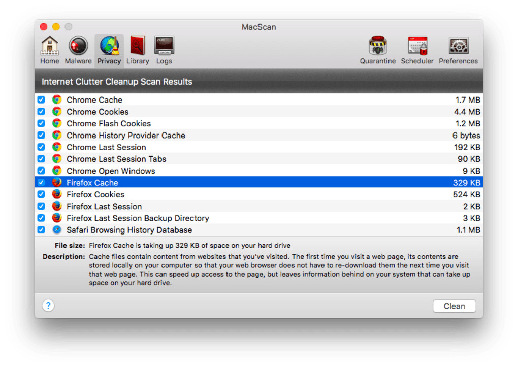518x368 pixels.
Task: Select the Chrome Last Session Tabs label
Action: pyautogui.click(x=116, y=159)
